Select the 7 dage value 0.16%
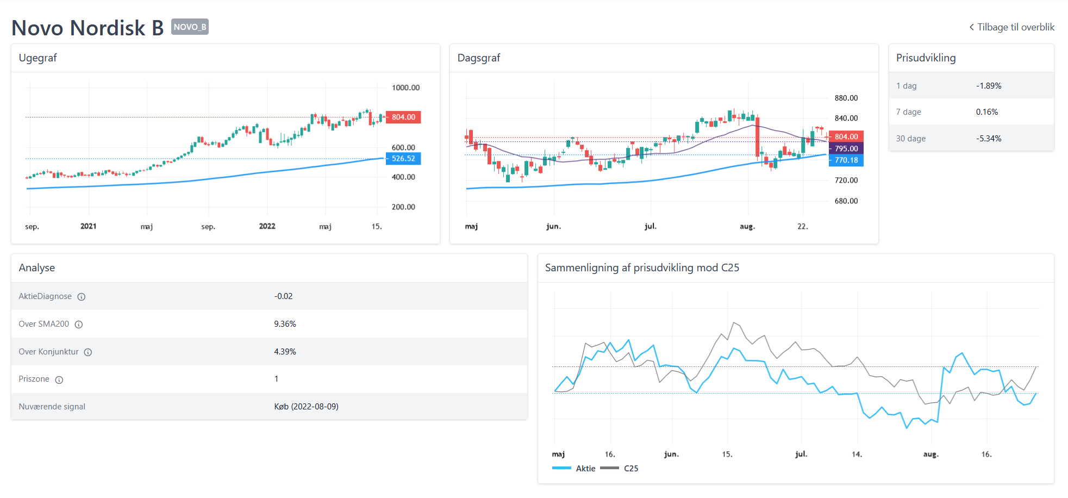 pyautogui.click(x=986, y=112)
